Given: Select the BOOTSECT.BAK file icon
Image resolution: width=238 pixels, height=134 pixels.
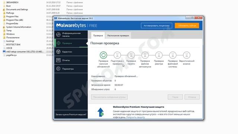Looking at the screenshot, I should (4, 45).
